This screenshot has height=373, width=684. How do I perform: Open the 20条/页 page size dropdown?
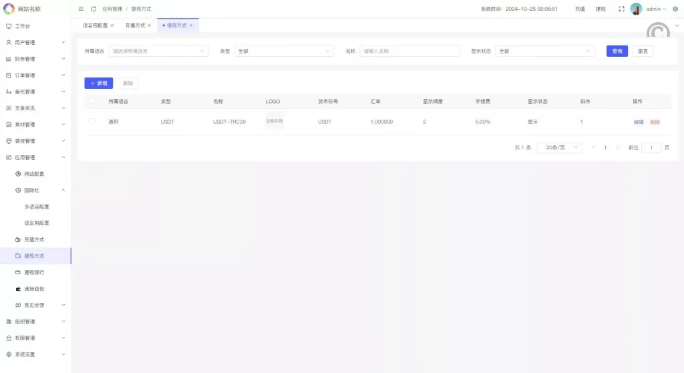560,148
